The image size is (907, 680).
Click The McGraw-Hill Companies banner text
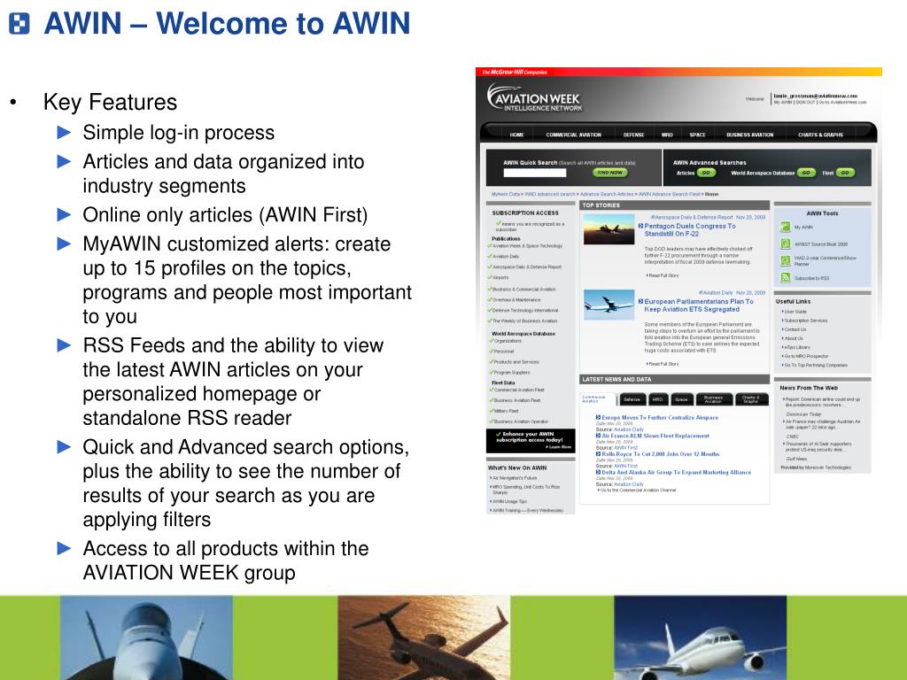tap(515, 73)
